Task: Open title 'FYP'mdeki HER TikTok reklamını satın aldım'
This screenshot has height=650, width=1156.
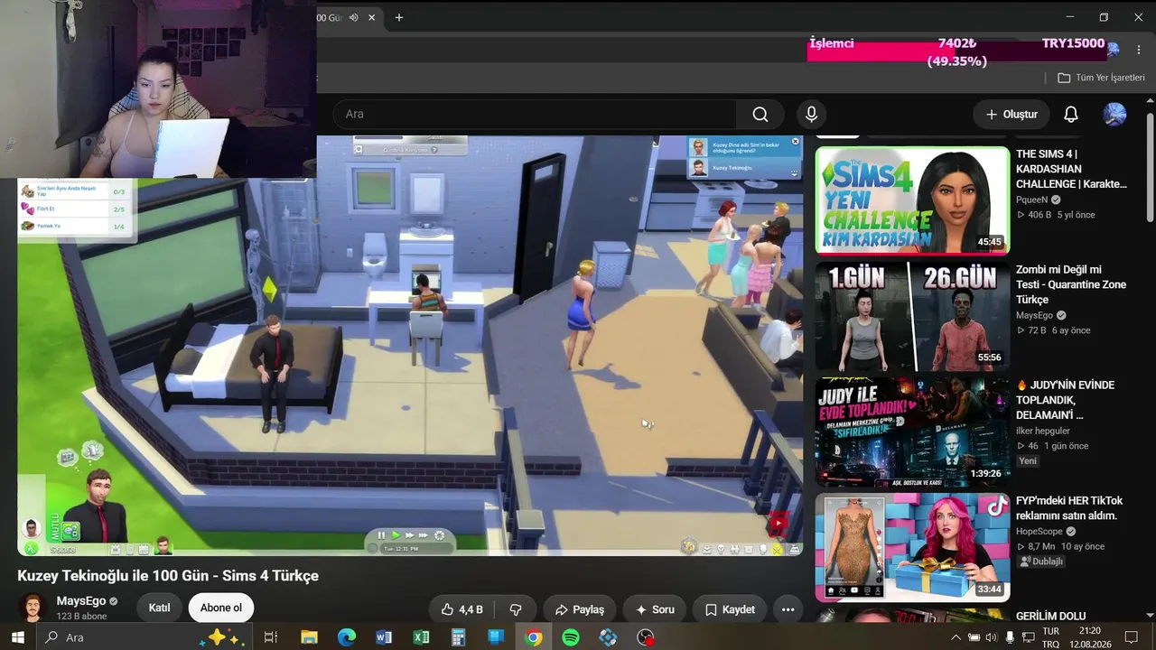Action: [1069, 508]
